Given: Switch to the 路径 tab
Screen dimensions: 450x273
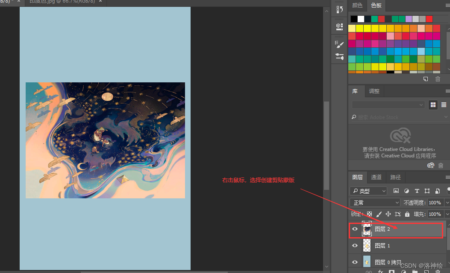Looking at the screenshot, I should (x=395, y=177).
